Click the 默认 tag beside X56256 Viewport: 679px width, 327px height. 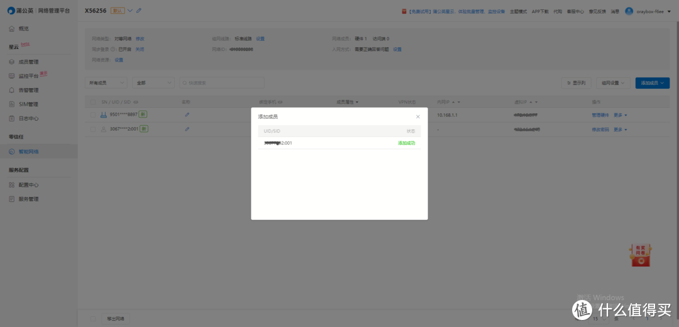(x=118, y=11)
